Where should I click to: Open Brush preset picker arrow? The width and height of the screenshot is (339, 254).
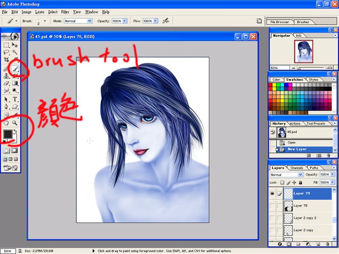tap(45, 21)
